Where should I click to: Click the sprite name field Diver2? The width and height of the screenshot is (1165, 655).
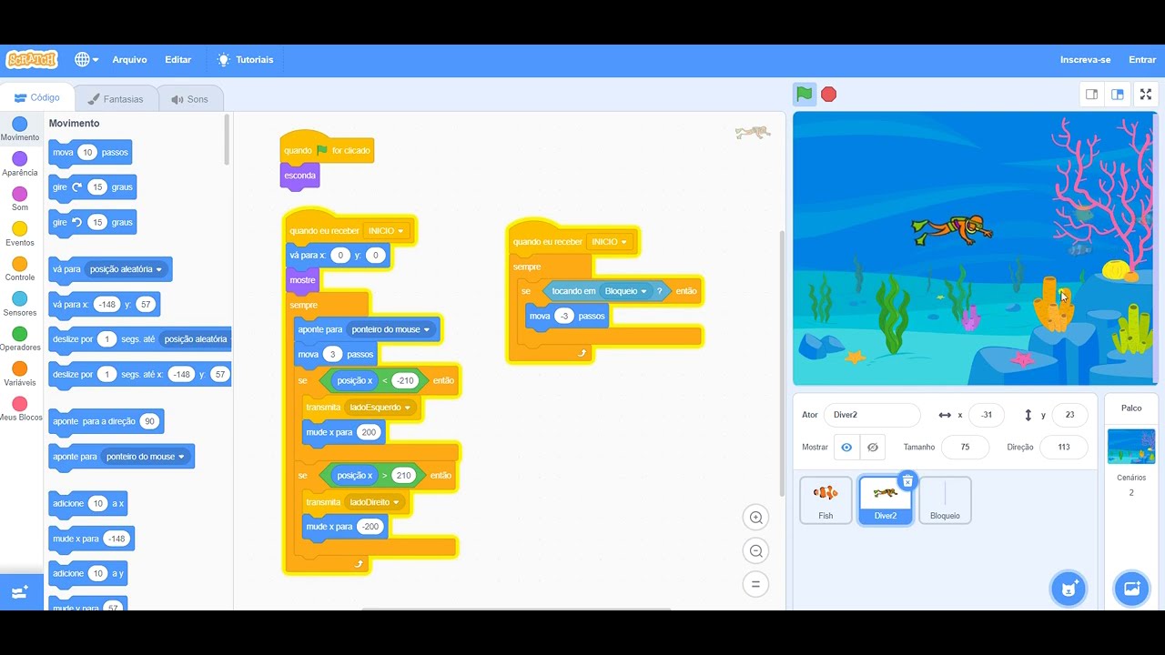(x=872, y=415)
